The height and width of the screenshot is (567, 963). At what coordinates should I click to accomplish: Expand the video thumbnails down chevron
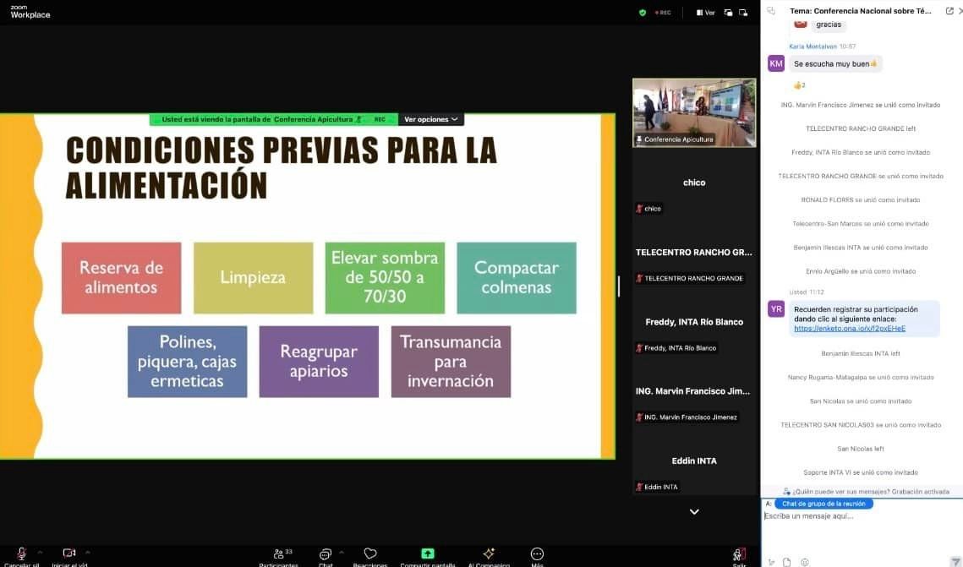pos(694,512)
